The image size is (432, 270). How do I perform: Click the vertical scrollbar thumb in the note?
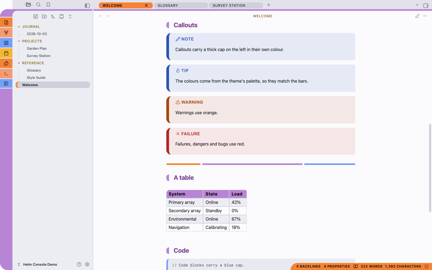click(430, 168)
